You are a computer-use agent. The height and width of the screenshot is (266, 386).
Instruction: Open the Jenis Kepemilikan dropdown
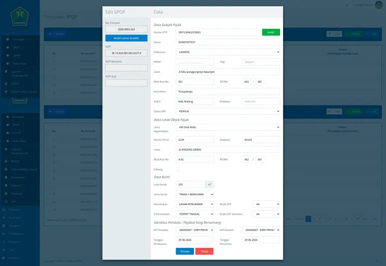pos(227,127)
